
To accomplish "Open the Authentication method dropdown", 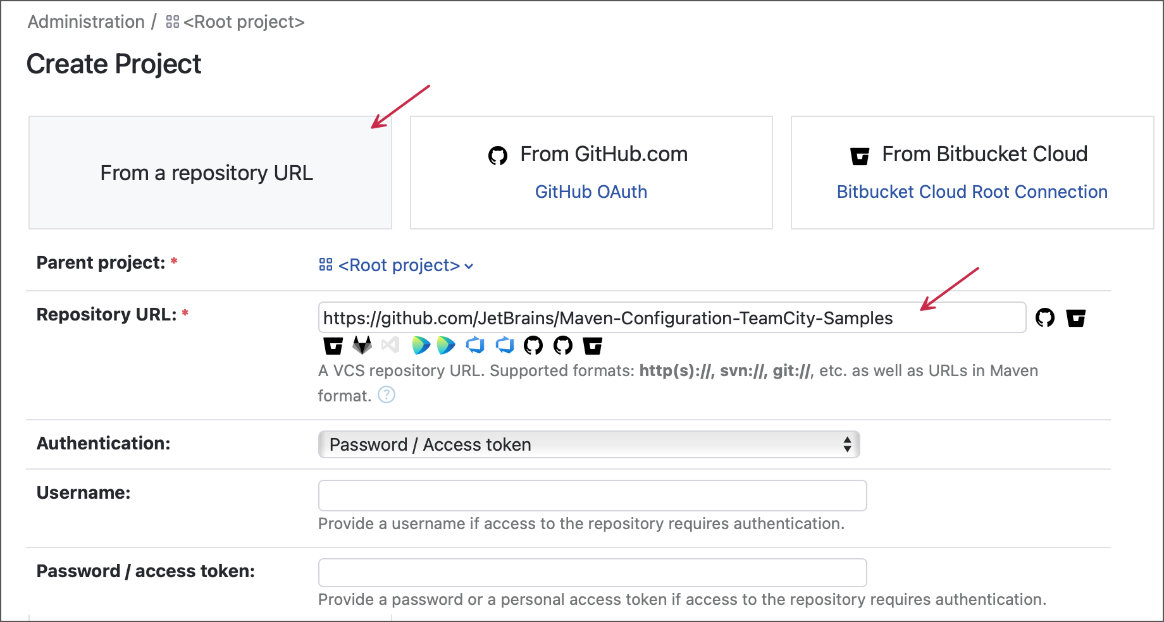I will coord(588,444).
